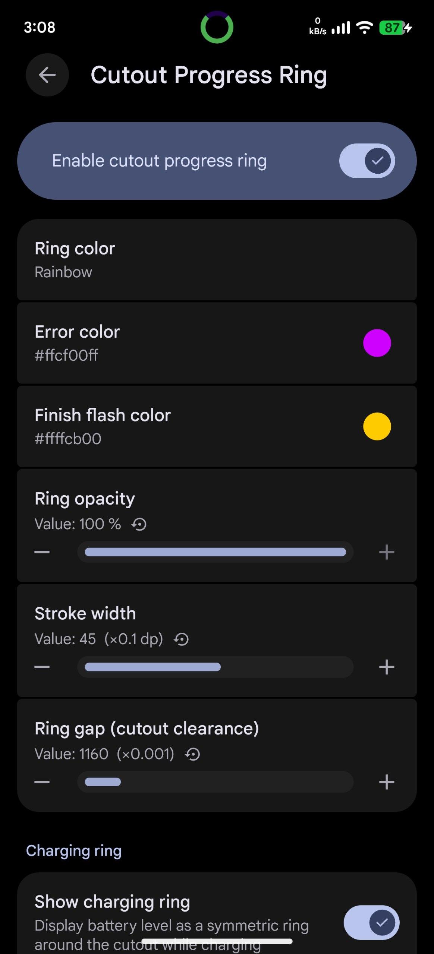
Task: Click the Ring opacity slider track
Action: pyautogui.click(x=215, y=552)
